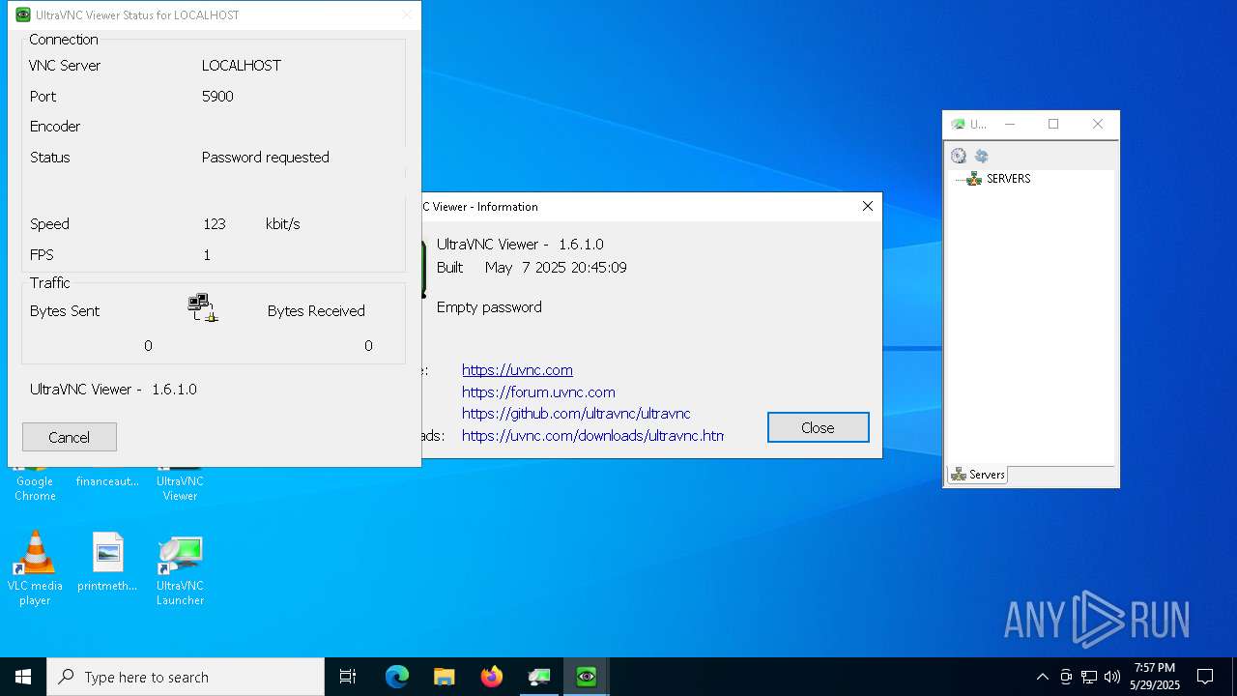Cancel the VNC connection attempt
1237x696 pixels.
tap(70, 437)
